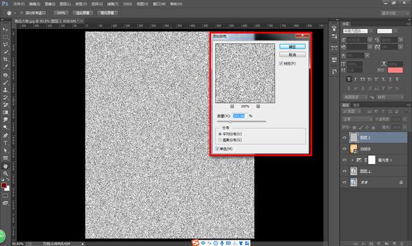This screenshot has height=246, width=412.
Task: Click the confirm button in noise dialog
Action: (292, 46)
